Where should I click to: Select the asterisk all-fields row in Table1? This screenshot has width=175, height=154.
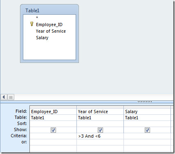tap(37, 18)
